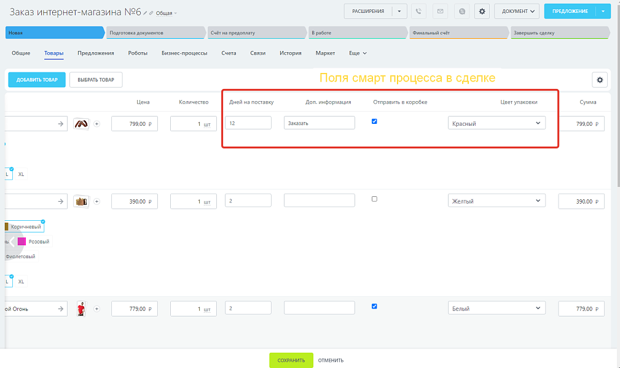Click arrow icon in the 390,00 product name field

[60, 201]
